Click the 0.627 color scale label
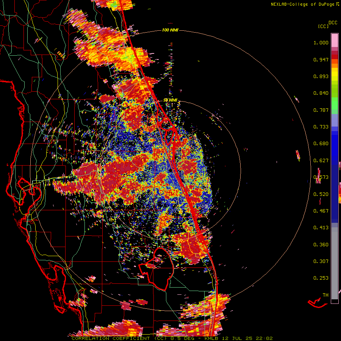This screenshot has width=341, height=341. pyautogui.click(x=321, y=161)
